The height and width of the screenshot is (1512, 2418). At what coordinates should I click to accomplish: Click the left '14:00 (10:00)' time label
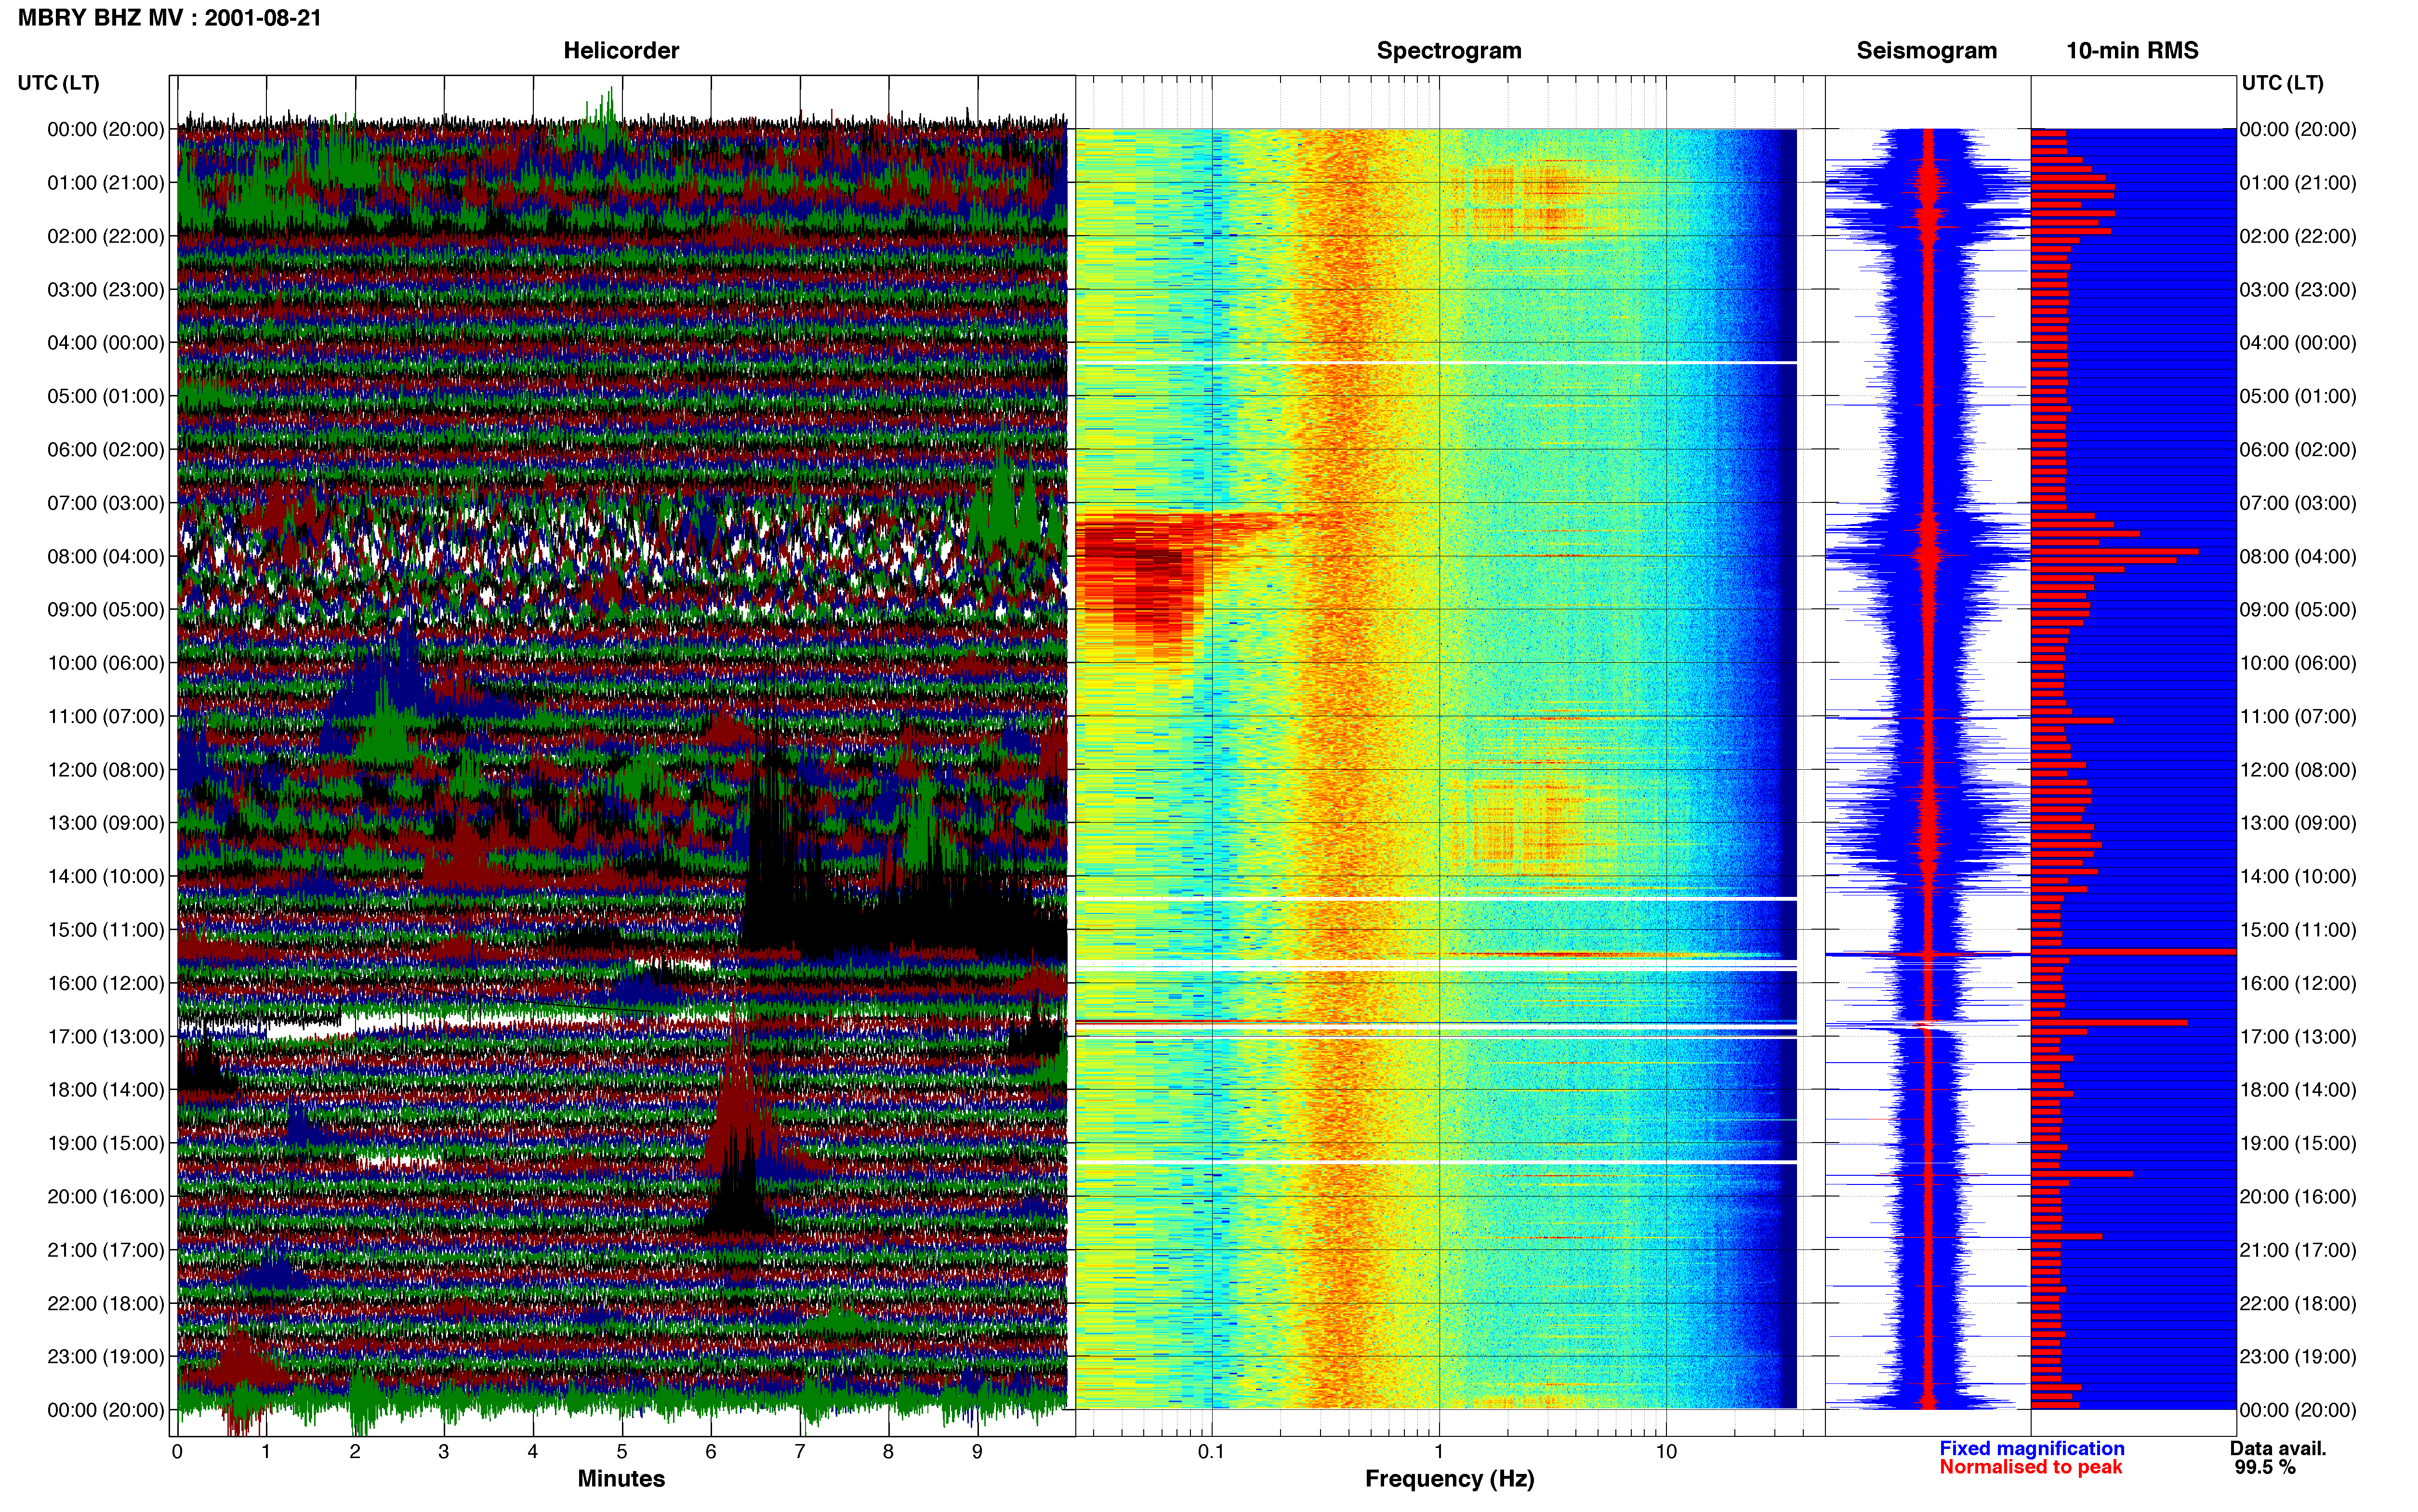[x=106, y=876]
